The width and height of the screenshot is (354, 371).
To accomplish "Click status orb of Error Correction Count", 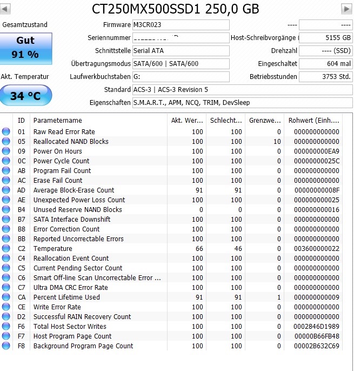I will 6,229.
